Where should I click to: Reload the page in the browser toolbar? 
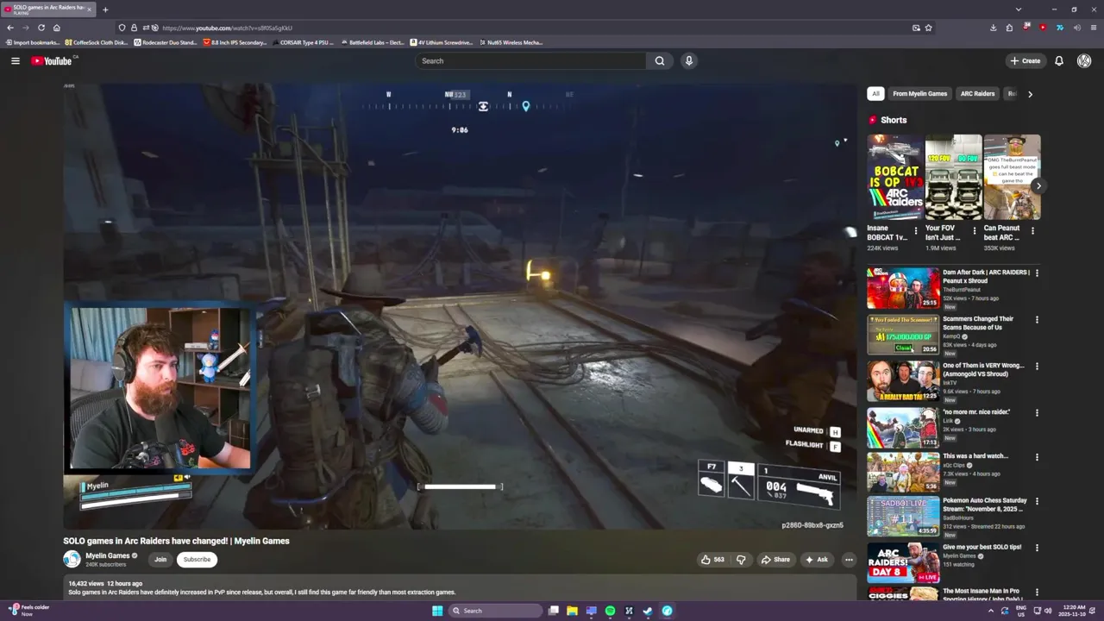click(x=41, y=28)
